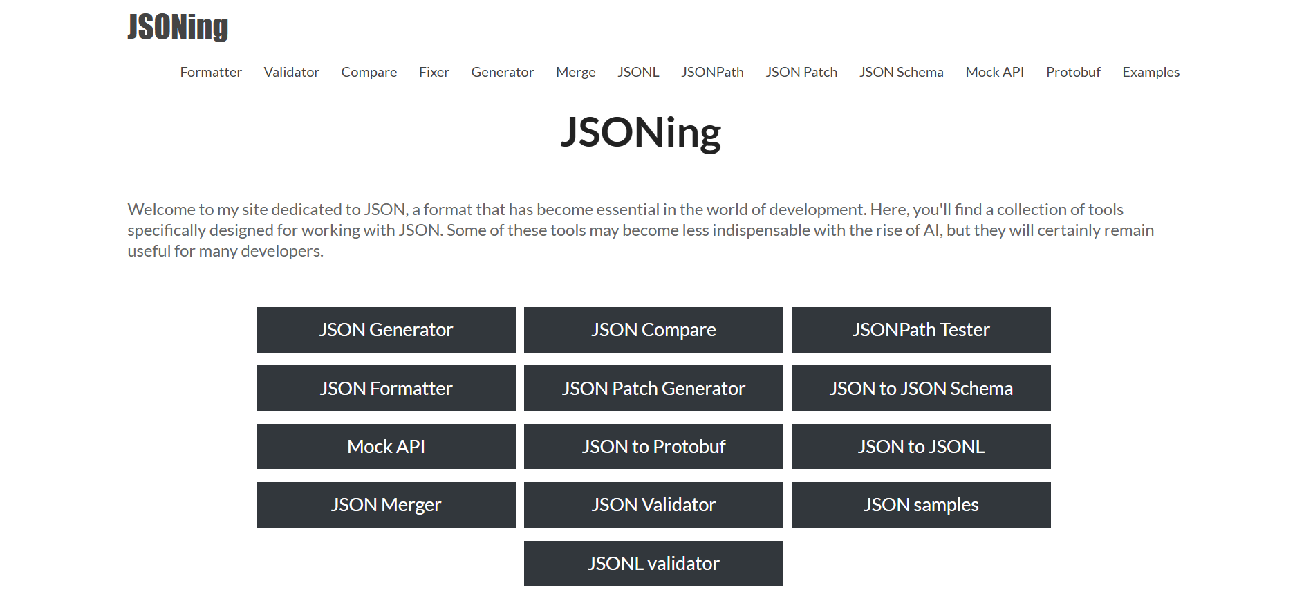1304x590 pixels.
Task: Click the JSON Generator button
Action: tap(386, 330)
